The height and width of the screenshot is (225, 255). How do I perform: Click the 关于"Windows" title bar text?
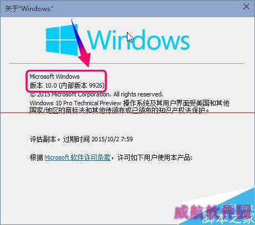point(29,8)
